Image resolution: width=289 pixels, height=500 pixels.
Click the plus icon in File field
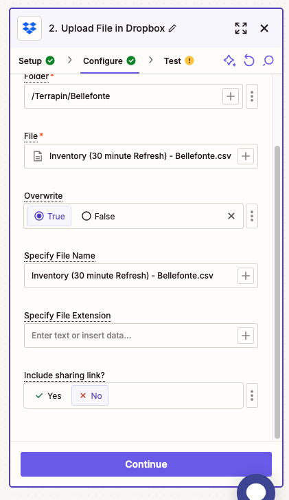(246, 156)
